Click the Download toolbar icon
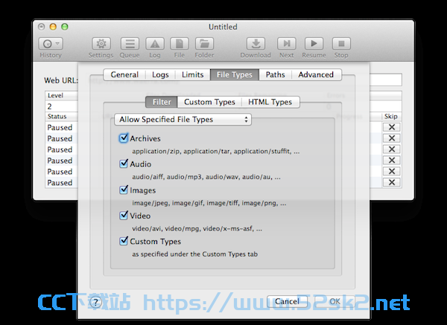447x325 pixels. (x=256, y=44)
